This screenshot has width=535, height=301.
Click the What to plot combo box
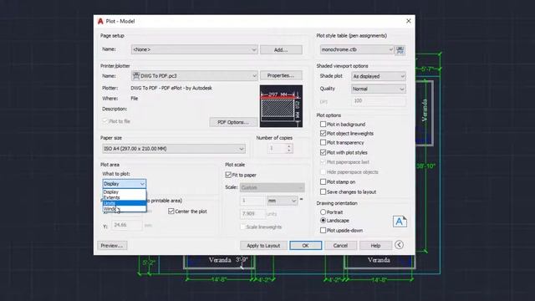(125, 184)
